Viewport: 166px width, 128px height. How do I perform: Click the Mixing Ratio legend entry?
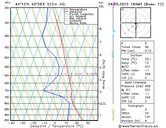click(x=78, y=23)
